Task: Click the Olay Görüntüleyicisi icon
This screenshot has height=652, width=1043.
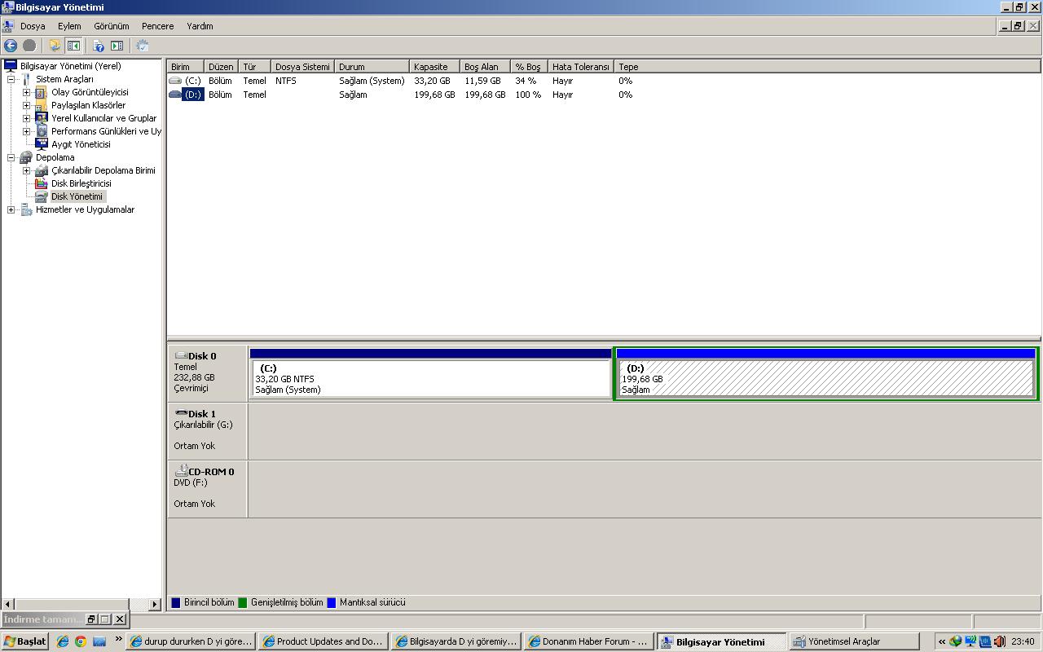Action: 42,92
